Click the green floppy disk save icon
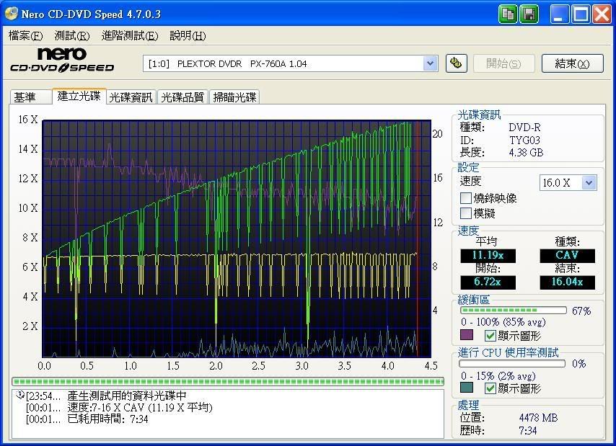Viewport: 616px width, 446px height. tap(529, 14)
